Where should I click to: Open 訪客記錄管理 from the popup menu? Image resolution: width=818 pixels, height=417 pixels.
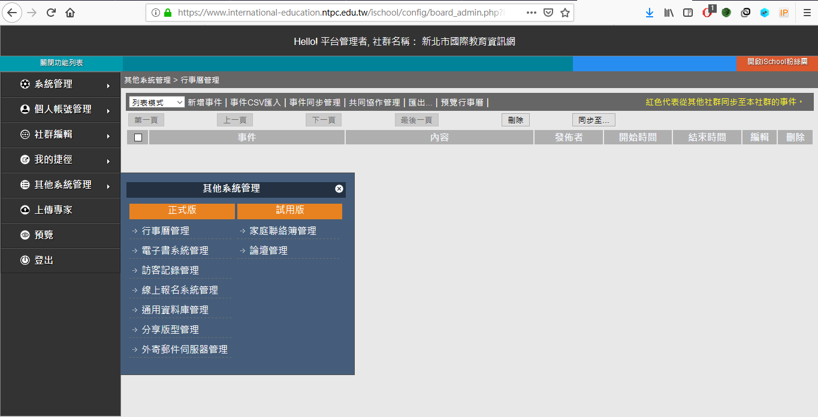170,270
